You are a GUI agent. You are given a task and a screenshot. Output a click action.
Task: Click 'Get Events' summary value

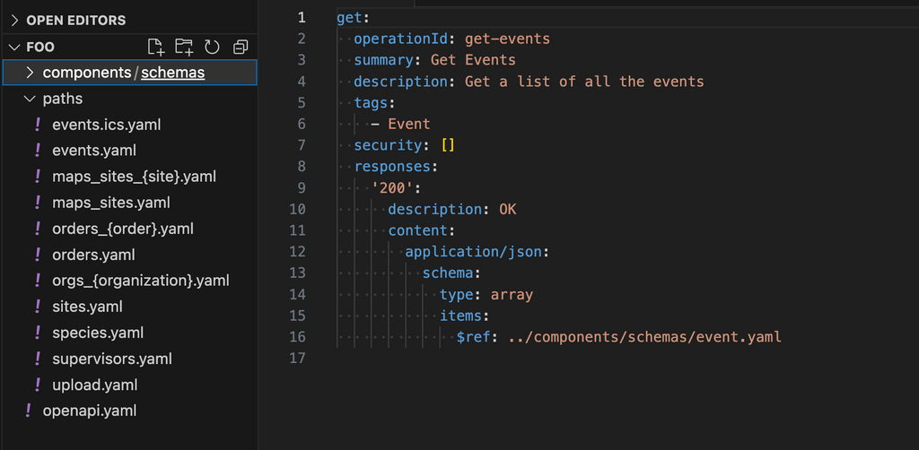[473, 60]
